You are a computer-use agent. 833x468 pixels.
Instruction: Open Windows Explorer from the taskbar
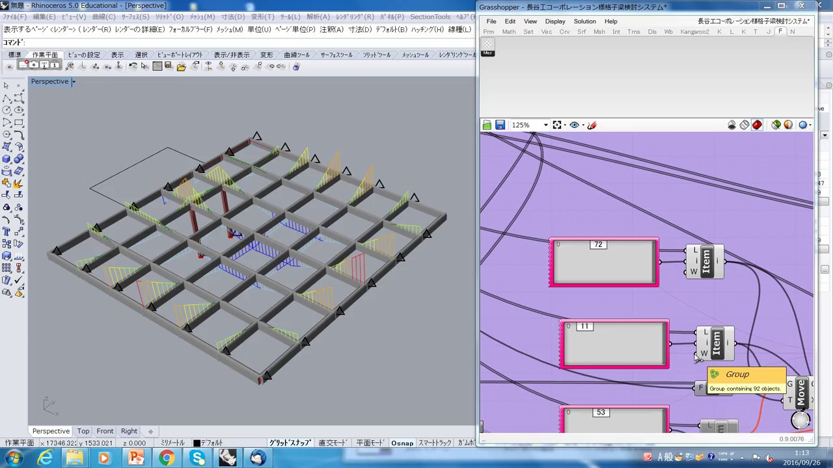click(75, 458)
